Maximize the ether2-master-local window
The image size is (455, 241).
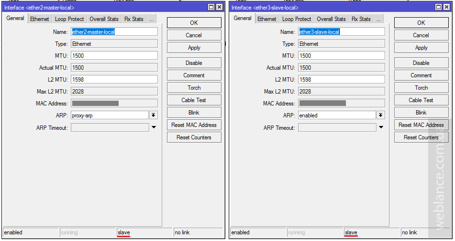[x=211, y=7]
